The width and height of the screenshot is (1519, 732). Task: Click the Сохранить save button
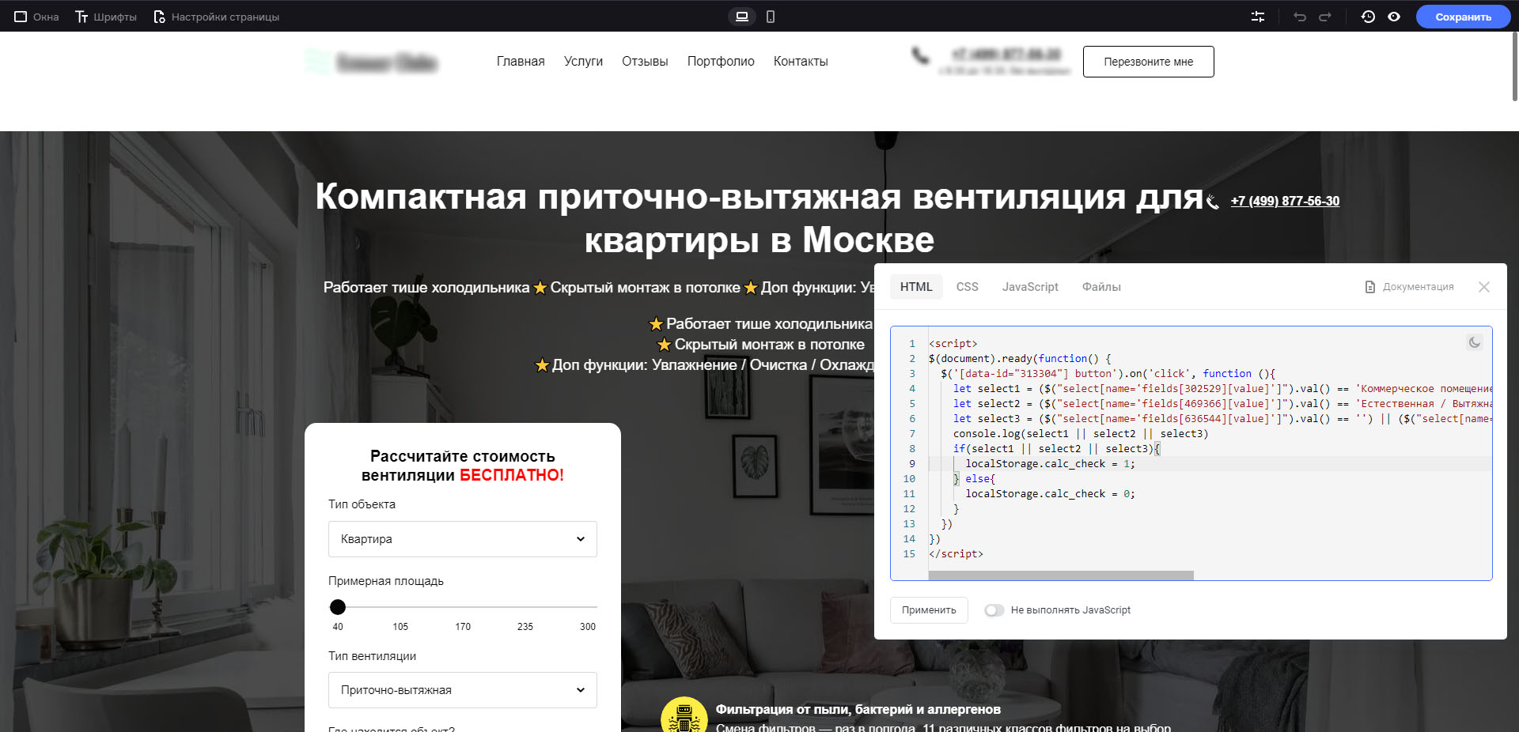1463,17
